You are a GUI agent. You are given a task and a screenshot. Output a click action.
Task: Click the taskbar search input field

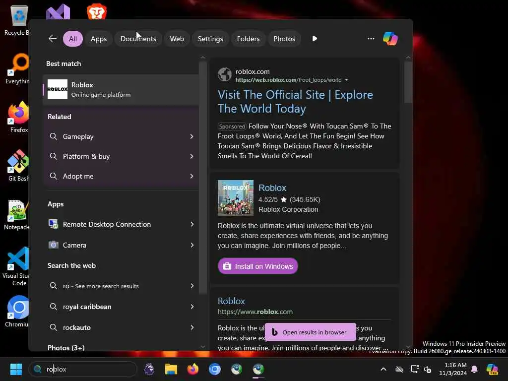pos(83,369)
